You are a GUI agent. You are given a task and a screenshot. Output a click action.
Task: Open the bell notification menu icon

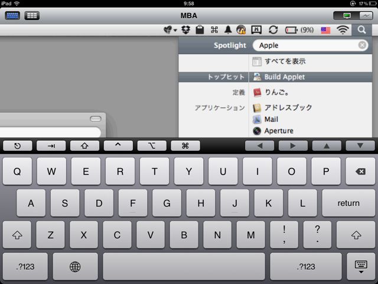[x=228, y=30]
